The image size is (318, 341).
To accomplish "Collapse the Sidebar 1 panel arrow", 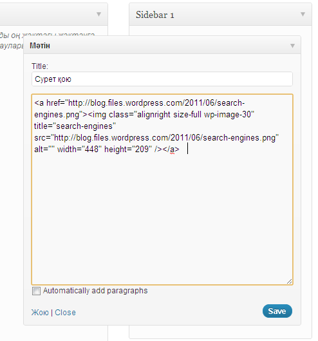I will coord(303,14).
